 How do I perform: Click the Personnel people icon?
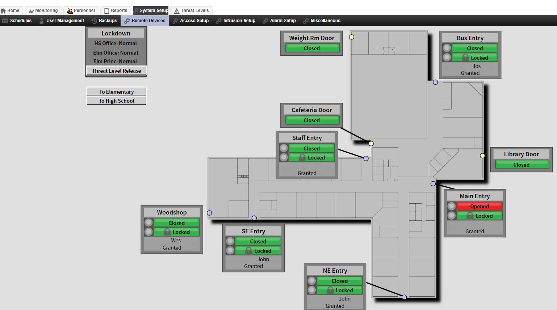(70, 11)
